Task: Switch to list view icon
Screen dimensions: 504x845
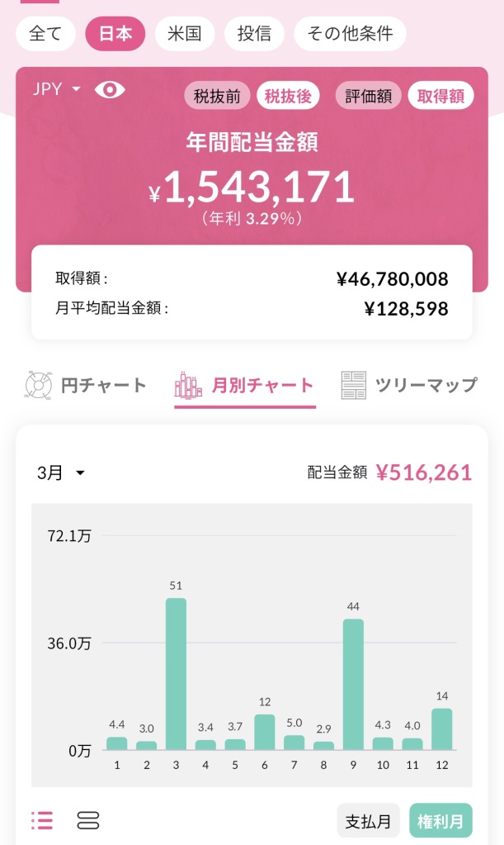Action: pyautogui.click(x=42, y=820)
